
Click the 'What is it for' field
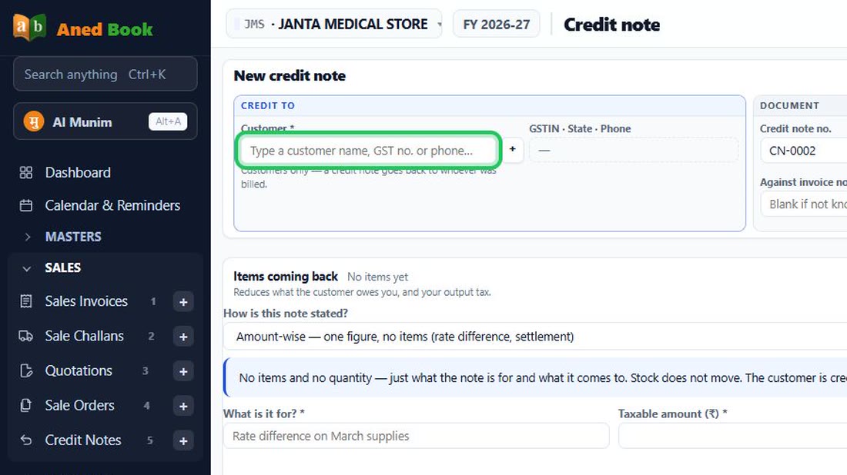(416, 436)
